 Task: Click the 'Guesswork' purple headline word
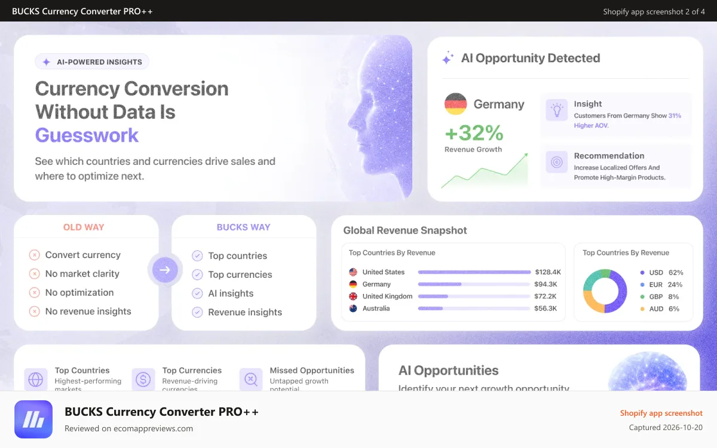tap(87, 135)
